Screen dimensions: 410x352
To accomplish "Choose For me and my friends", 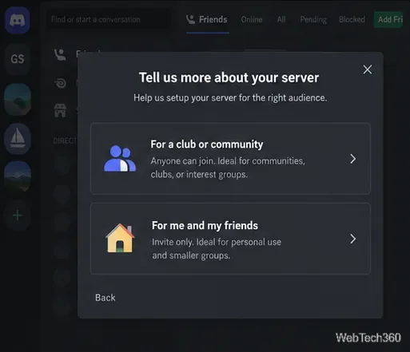I will (230, 239).
